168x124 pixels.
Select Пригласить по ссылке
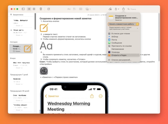click(123, 46)
